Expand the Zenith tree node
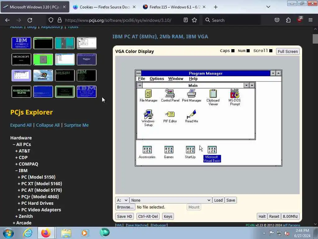Screen dimensions: 318x239 coord(24,216)
